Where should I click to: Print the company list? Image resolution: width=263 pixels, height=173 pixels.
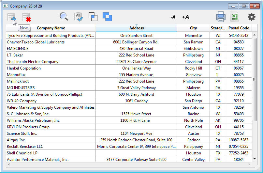coord(221,17)
